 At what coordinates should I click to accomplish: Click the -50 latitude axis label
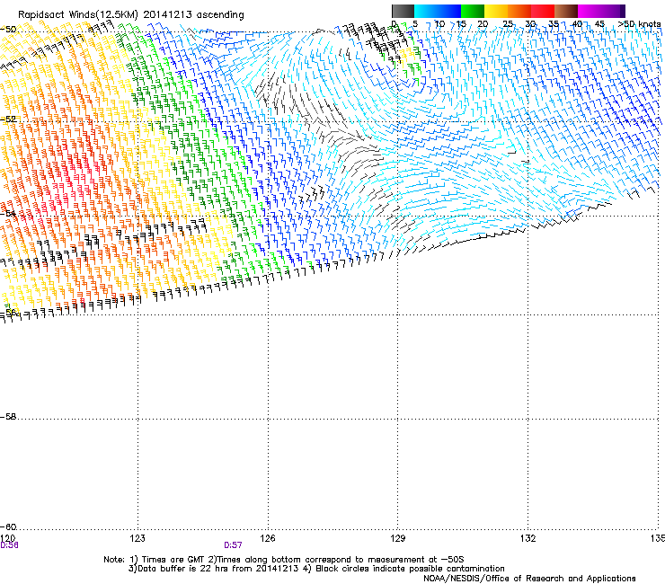[x=8, y=30]
